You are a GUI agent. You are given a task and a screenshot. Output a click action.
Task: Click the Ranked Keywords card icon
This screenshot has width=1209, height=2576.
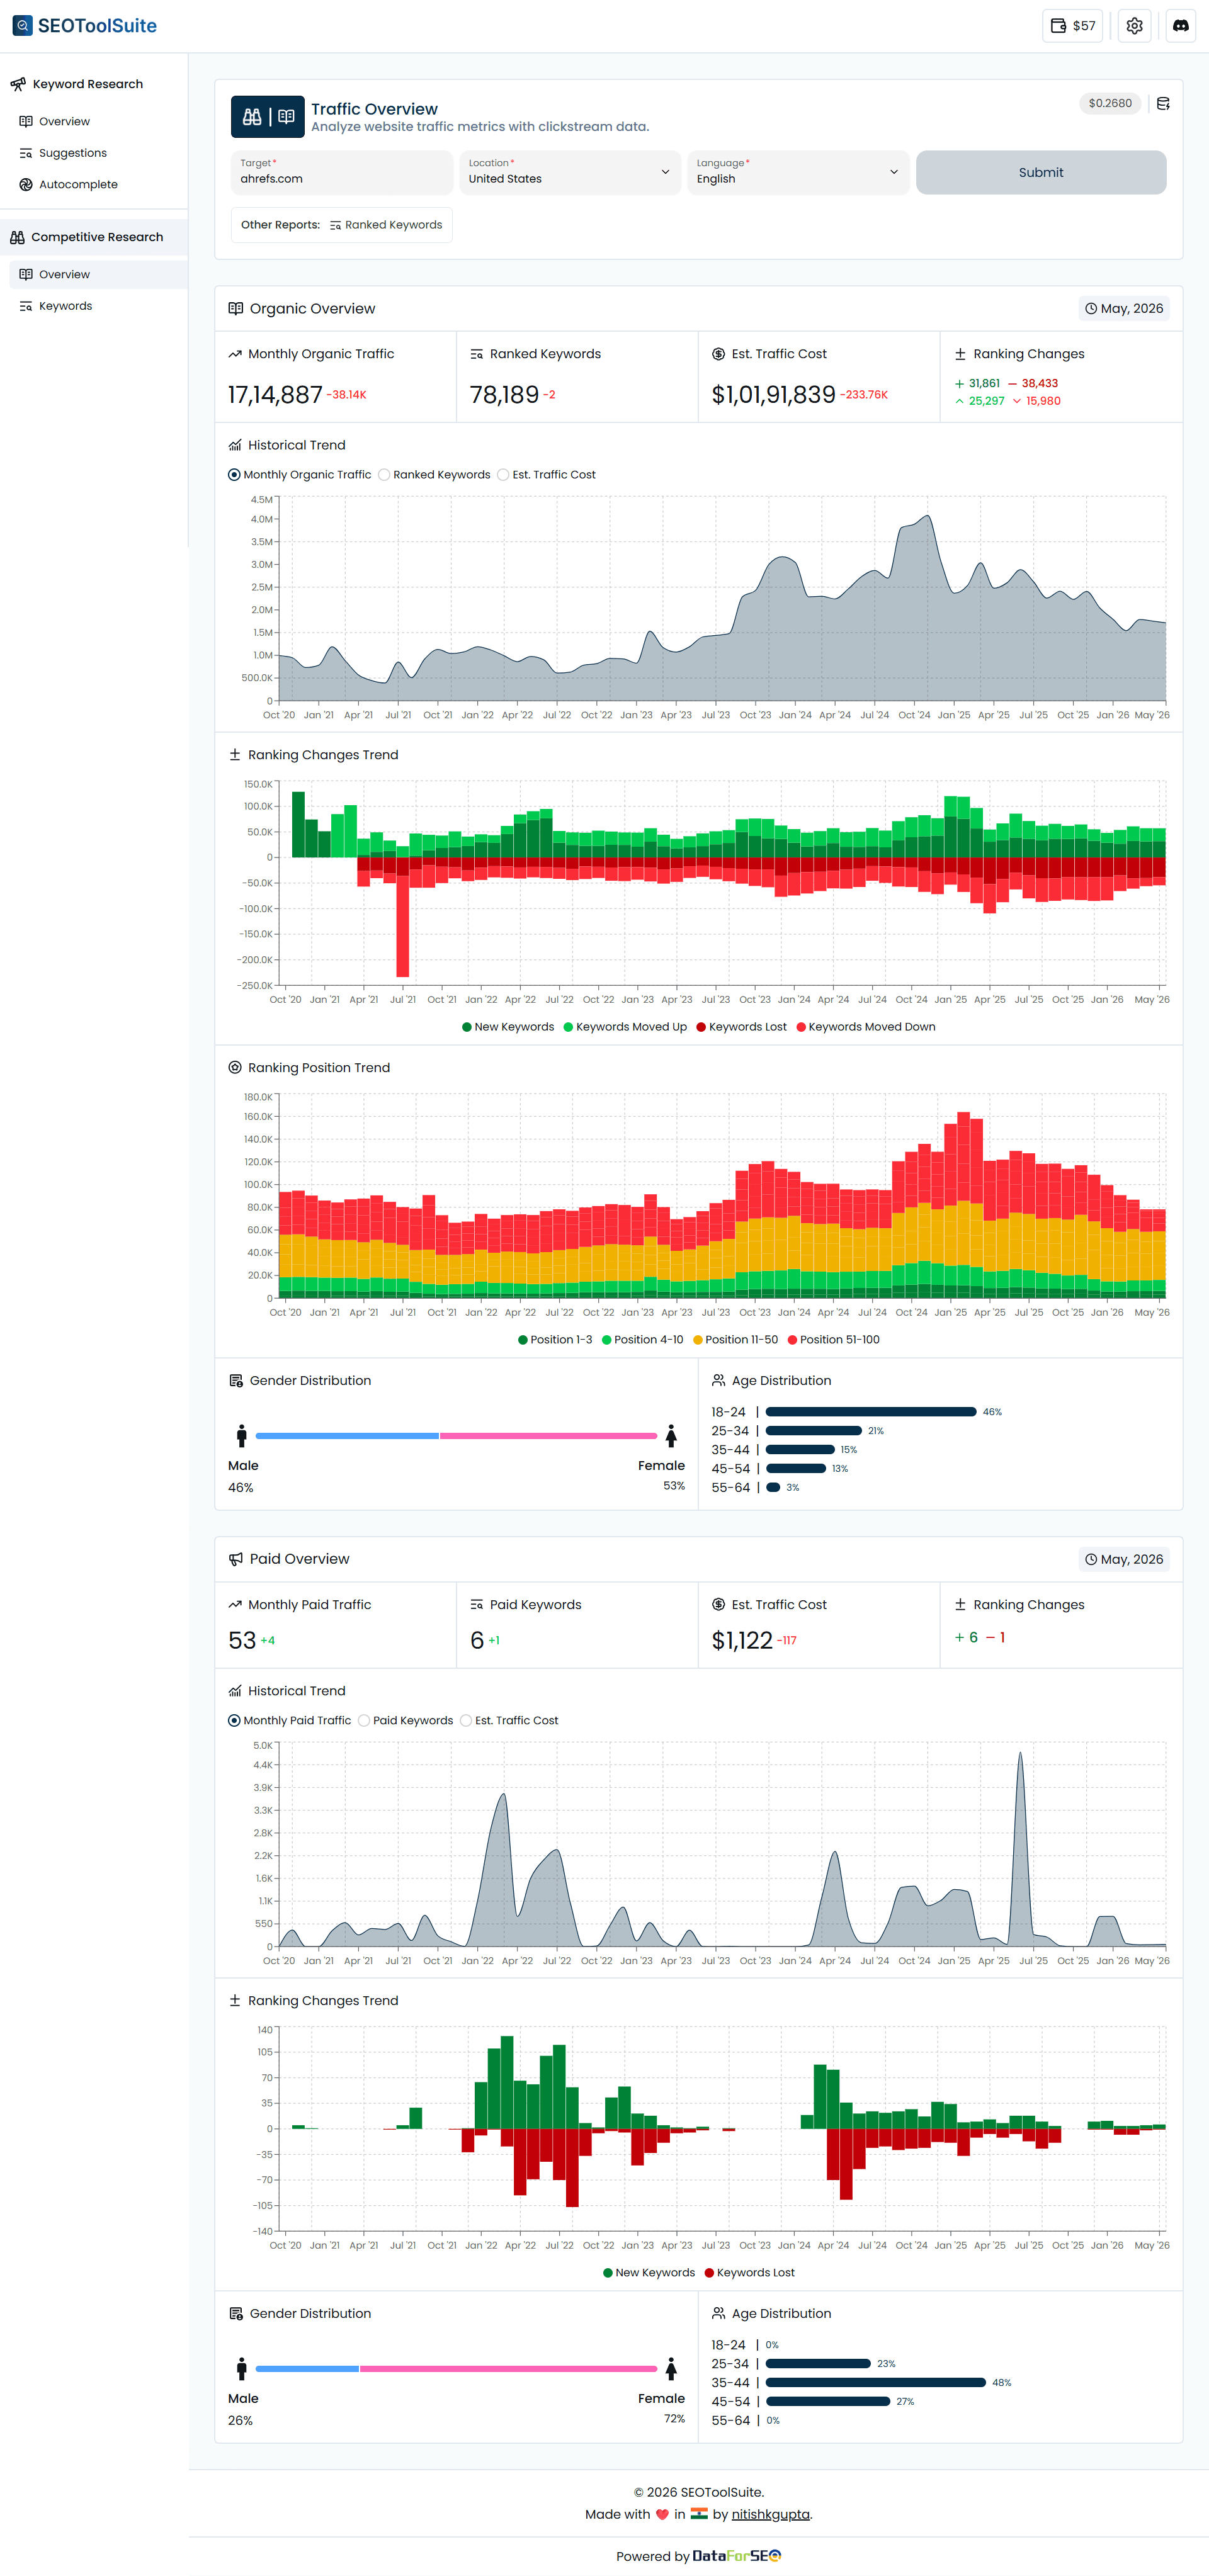click(477, 354)
